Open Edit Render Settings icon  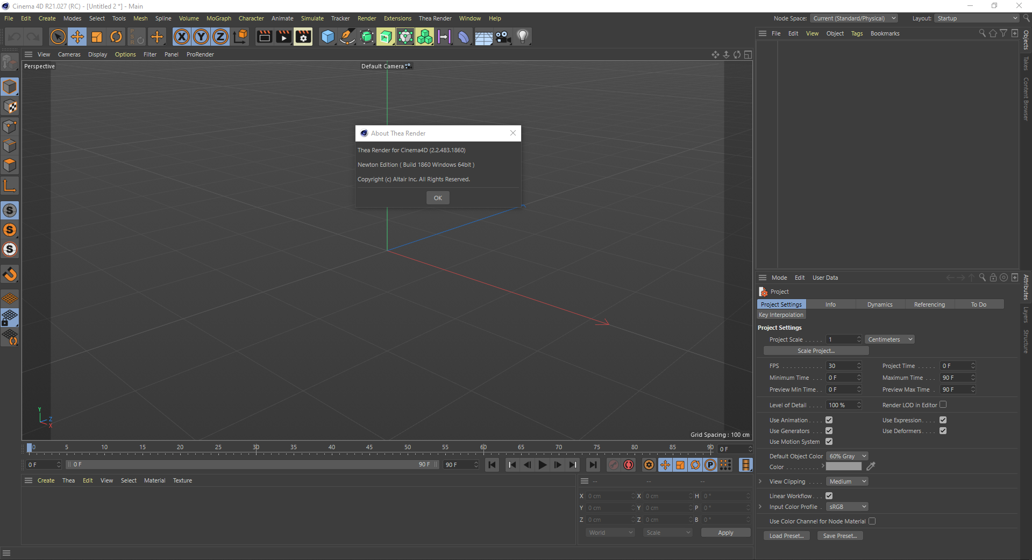[303, 37]
